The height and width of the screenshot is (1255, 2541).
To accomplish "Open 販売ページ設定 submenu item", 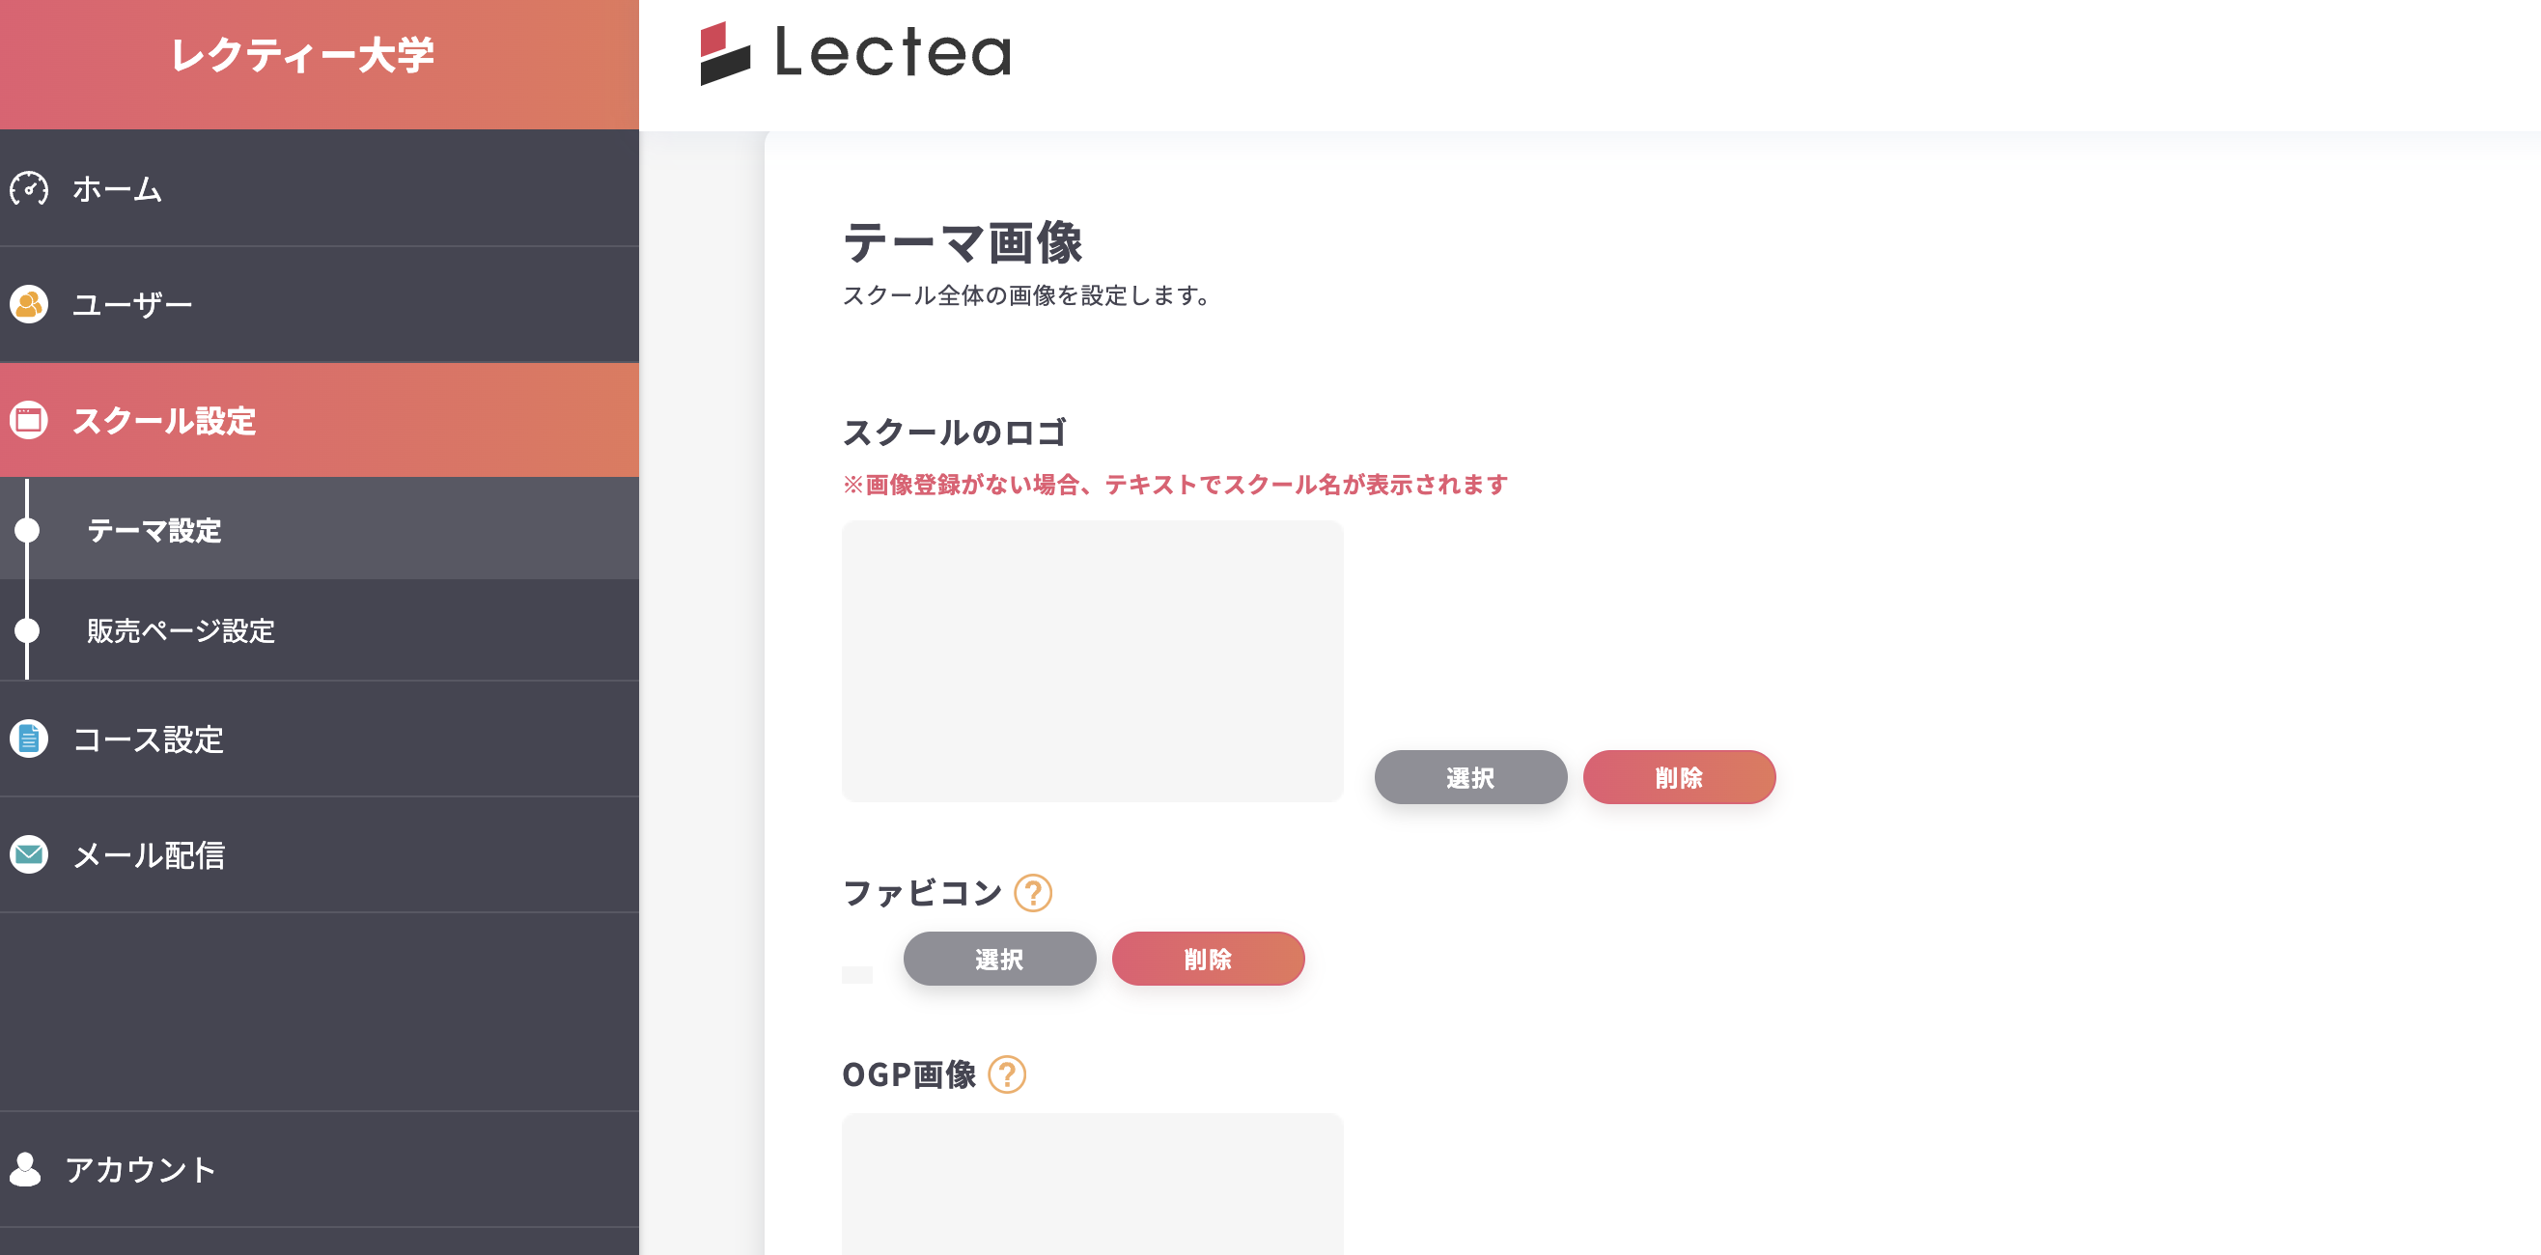I will (x=181, y=630).
